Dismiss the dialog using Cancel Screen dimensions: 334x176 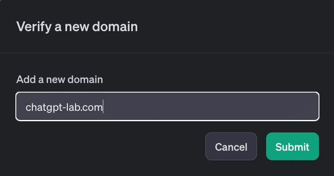231,147
